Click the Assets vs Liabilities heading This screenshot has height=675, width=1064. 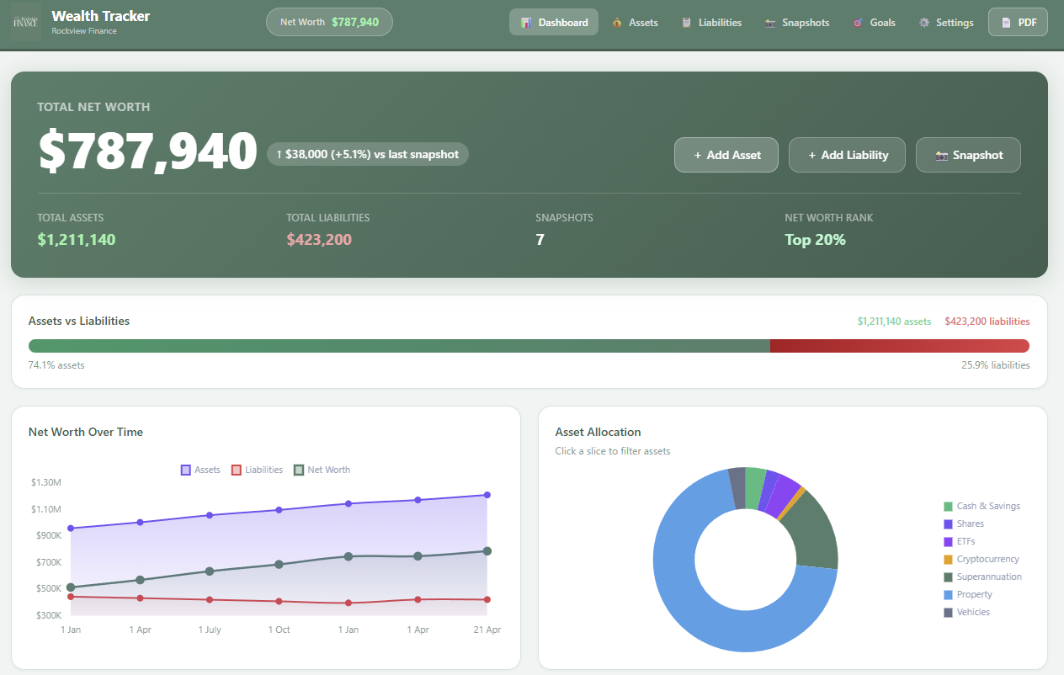[79, 321]
